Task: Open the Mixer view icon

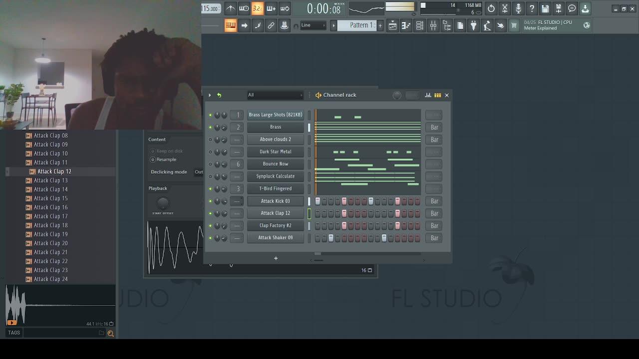Action: pos(433,25)
